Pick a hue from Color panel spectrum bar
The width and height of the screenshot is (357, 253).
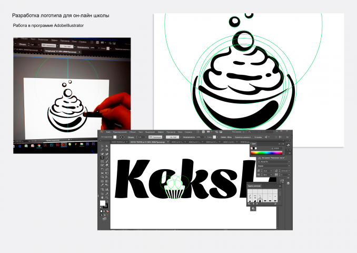[x=266, y=153]
